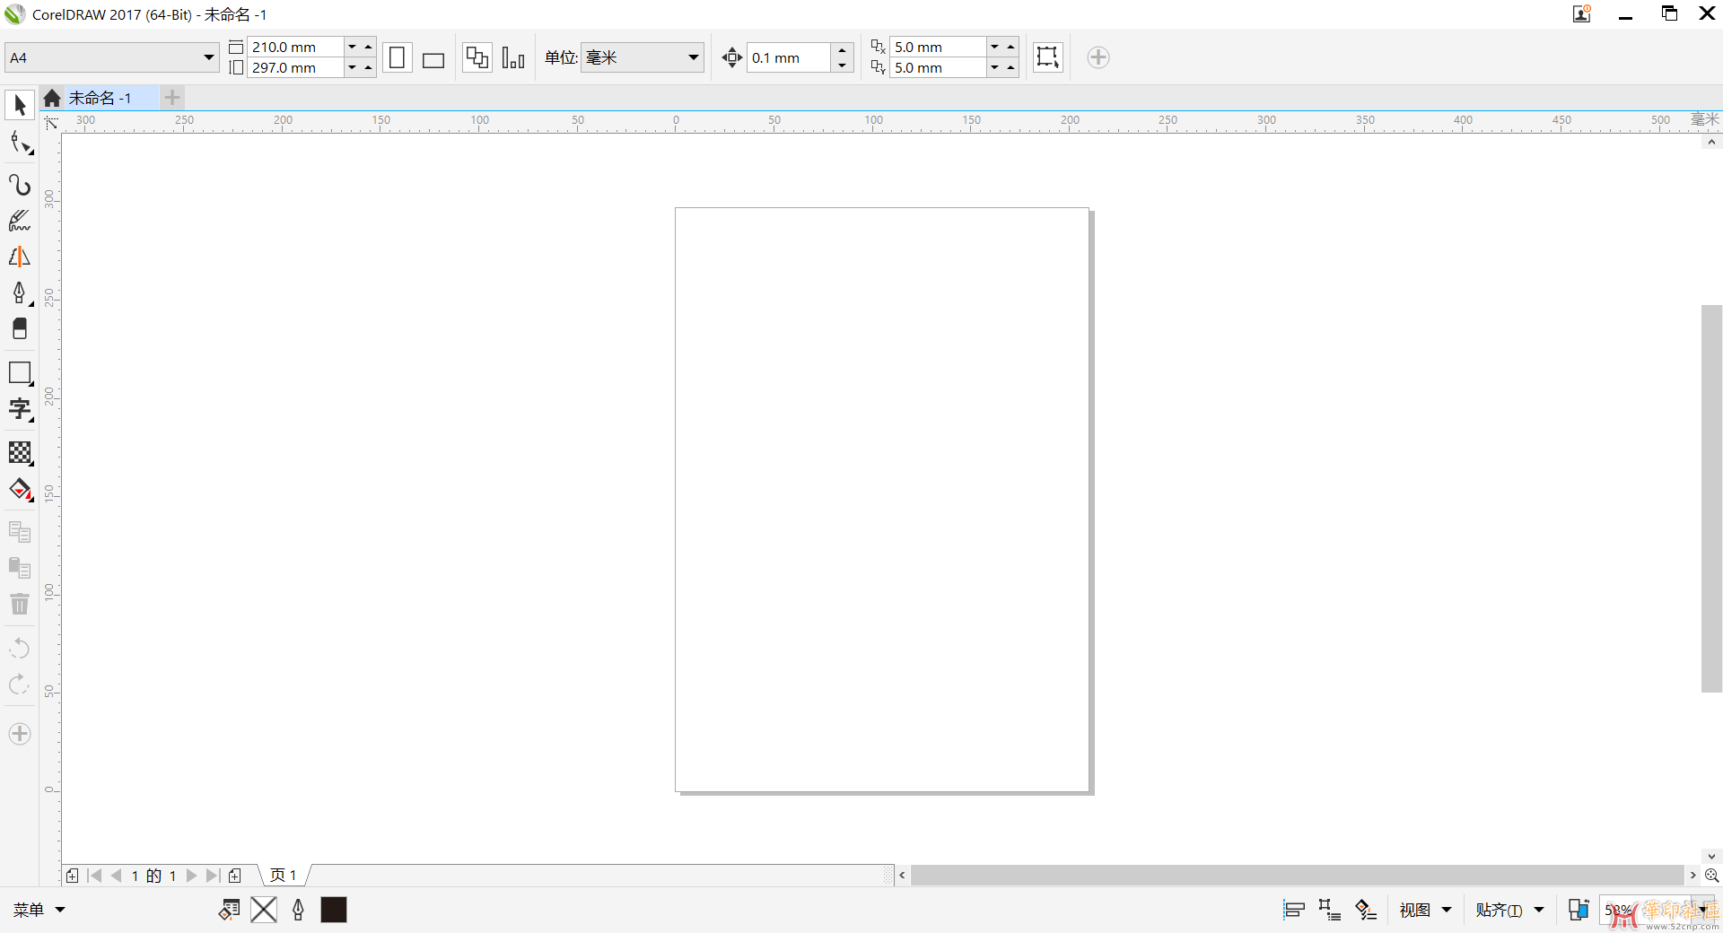The image size is (1723, 933).
Task: Expand the 贴齐 dropdown
Action: 1509,910
